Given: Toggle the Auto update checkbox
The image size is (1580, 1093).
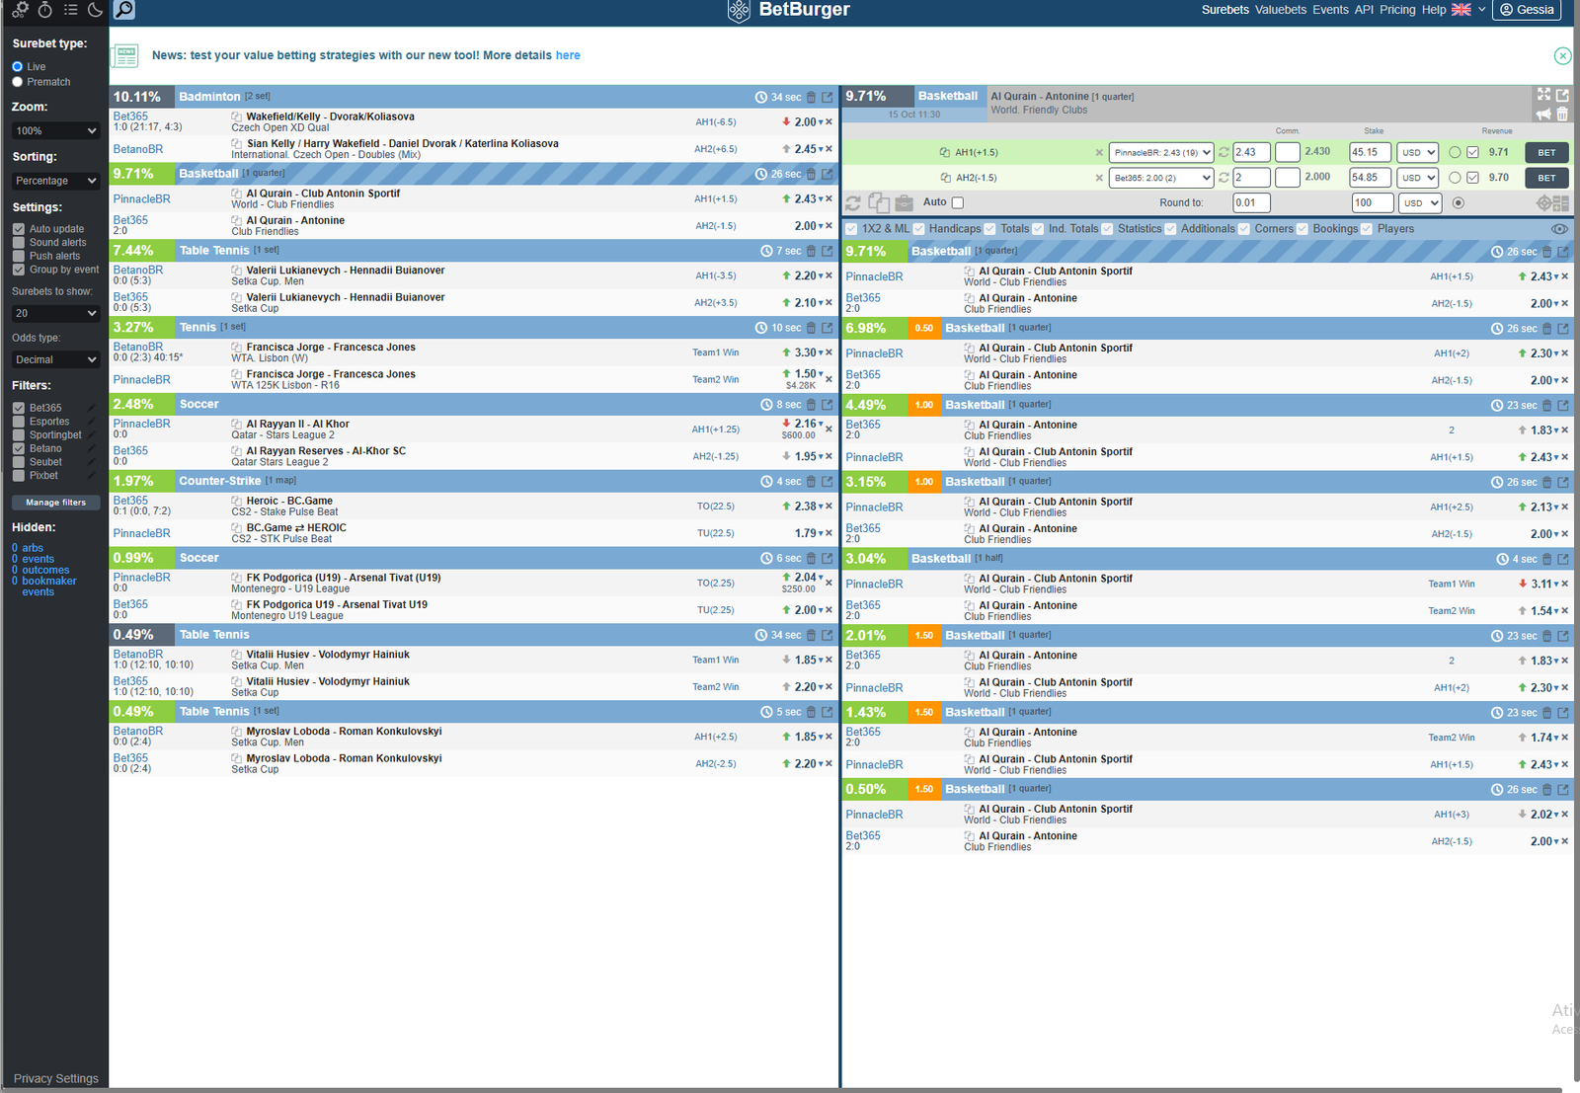Looking at the screenshot, I should point(19,229).
